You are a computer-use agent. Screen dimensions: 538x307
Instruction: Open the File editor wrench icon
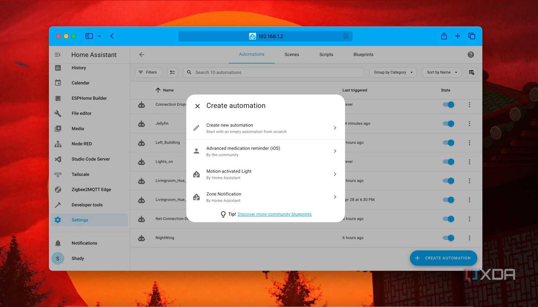point(58,113)
